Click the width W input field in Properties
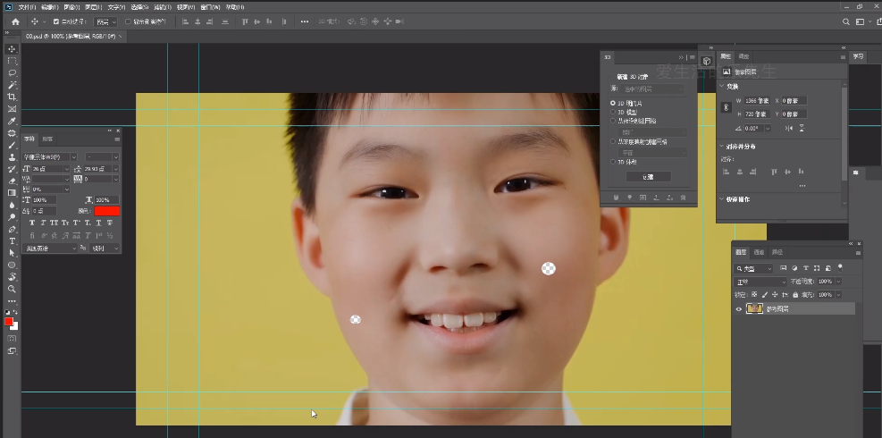The image size is (882, 438). click(x=757, y=100)
